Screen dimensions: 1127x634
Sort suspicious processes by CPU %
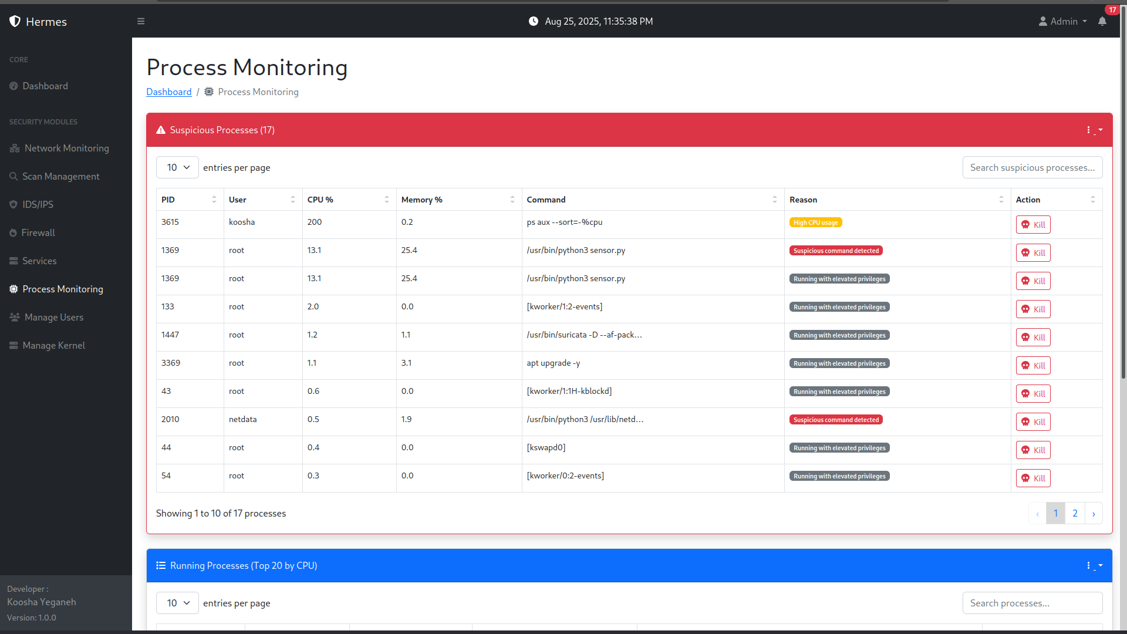click(x=349, y=200)
